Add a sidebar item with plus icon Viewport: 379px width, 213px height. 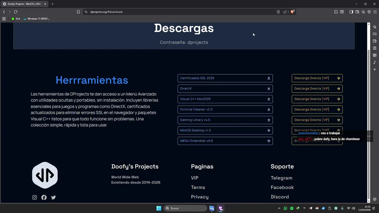click(375, 70)
